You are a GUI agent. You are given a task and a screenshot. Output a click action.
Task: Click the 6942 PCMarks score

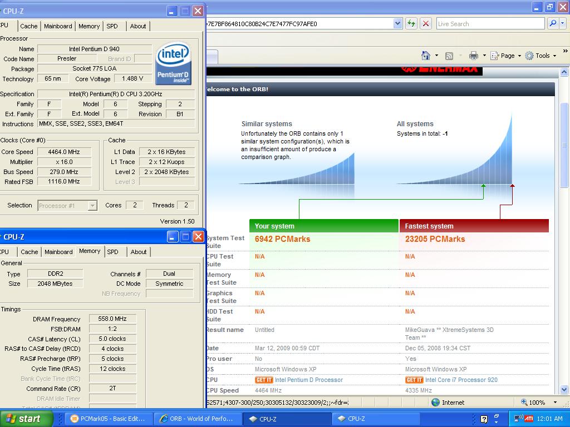click(282, 239)
